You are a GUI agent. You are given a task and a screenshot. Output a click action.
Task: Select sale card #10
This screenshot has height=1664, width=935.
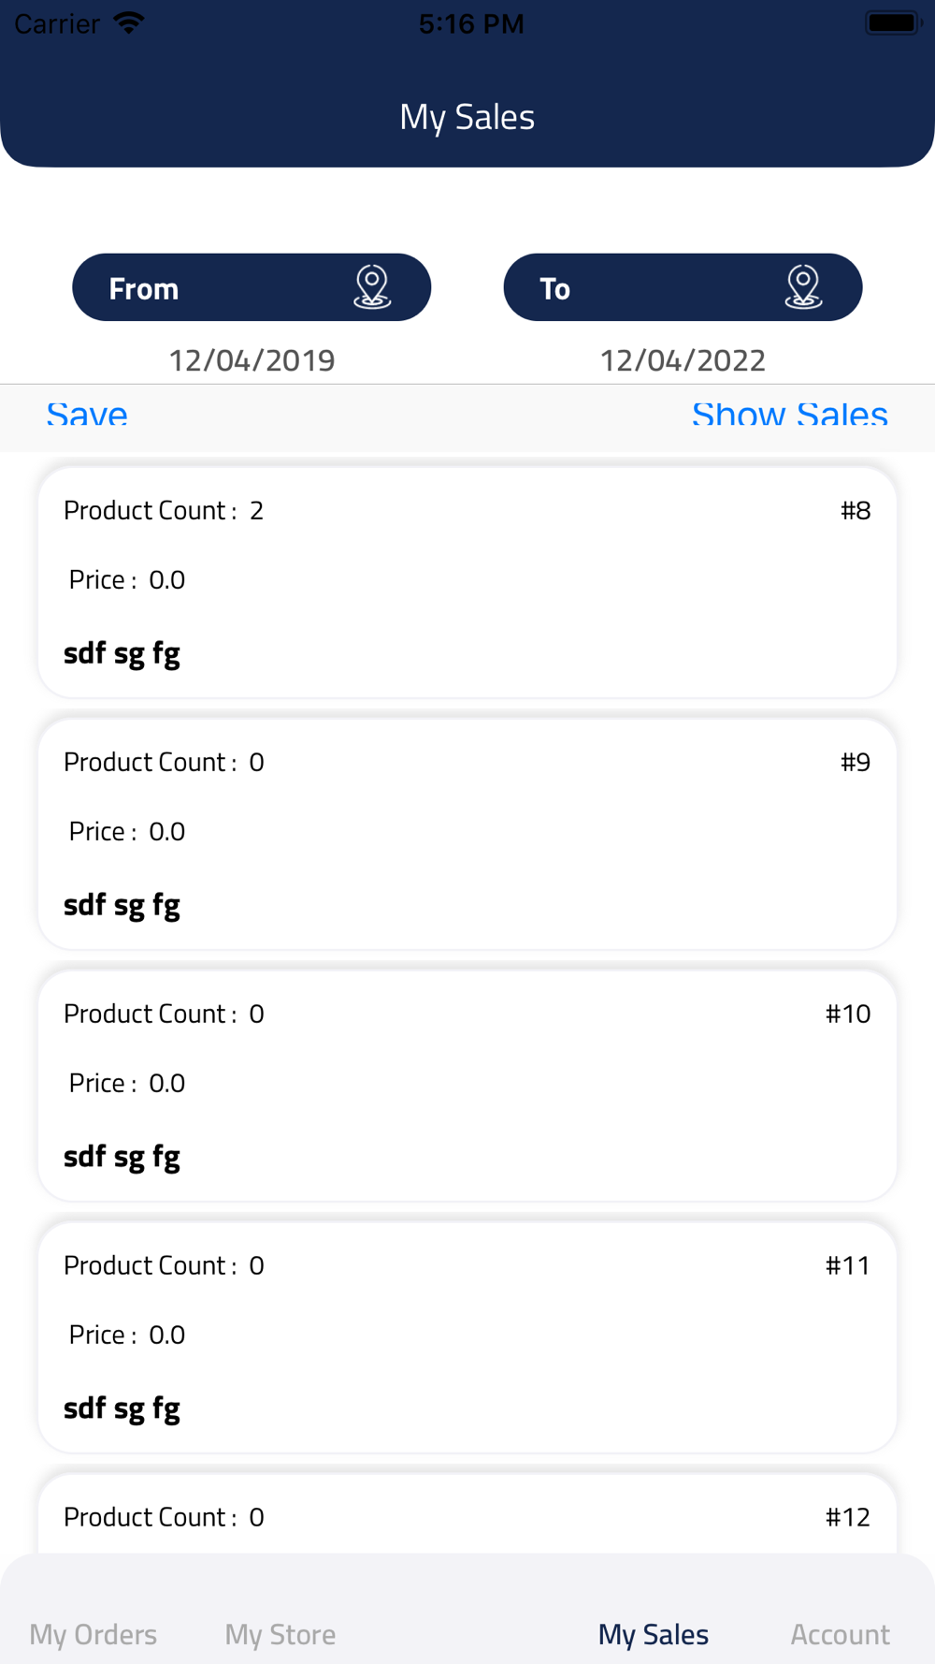click(467, 1086)
